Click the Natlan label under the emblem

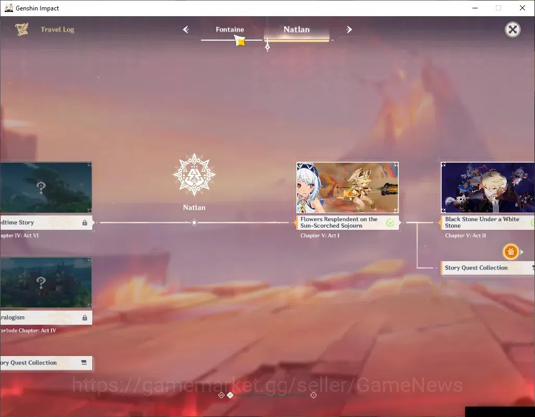(194, 207)
